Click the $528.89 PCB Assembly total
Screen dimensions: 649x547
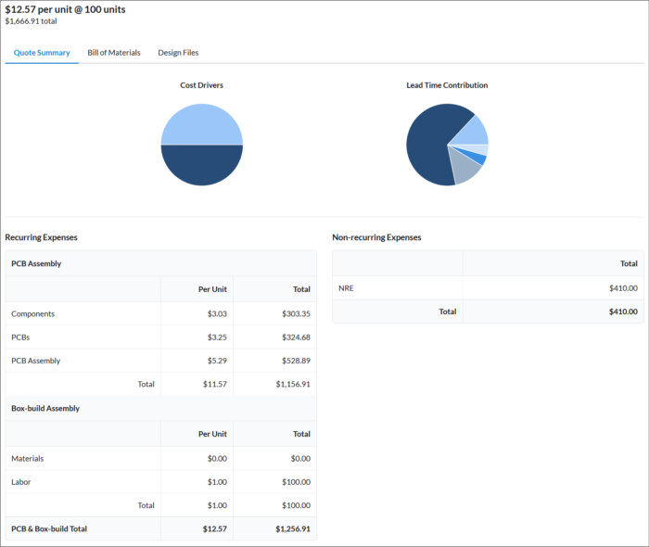coord(296,361)
